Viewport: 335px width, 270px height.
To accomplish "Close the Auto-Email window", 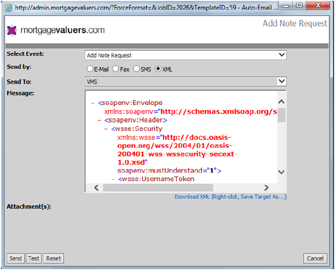I will pyautogui.click(x=318, y=5).
